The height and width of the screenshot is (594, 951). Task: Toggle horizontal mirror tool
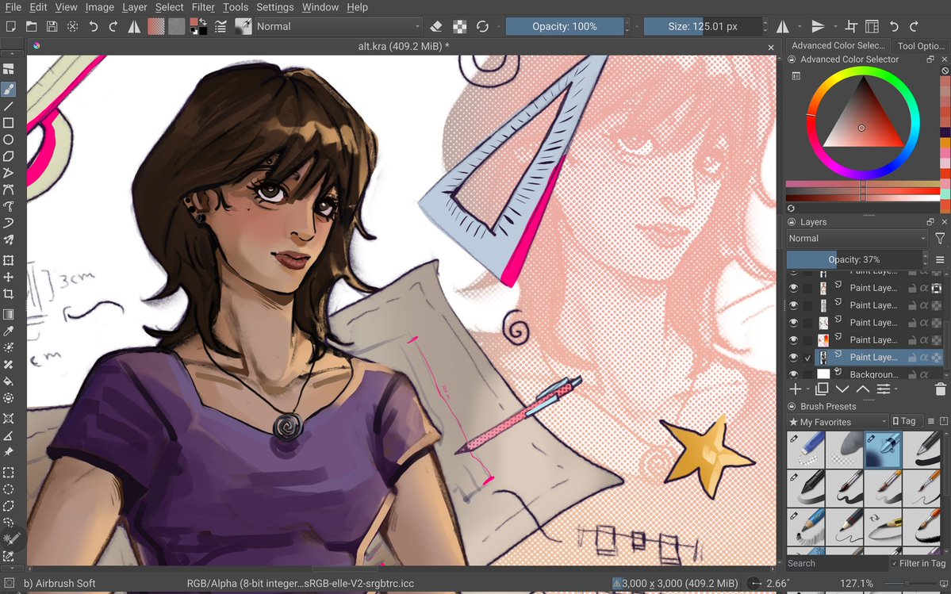coord(783,27)
